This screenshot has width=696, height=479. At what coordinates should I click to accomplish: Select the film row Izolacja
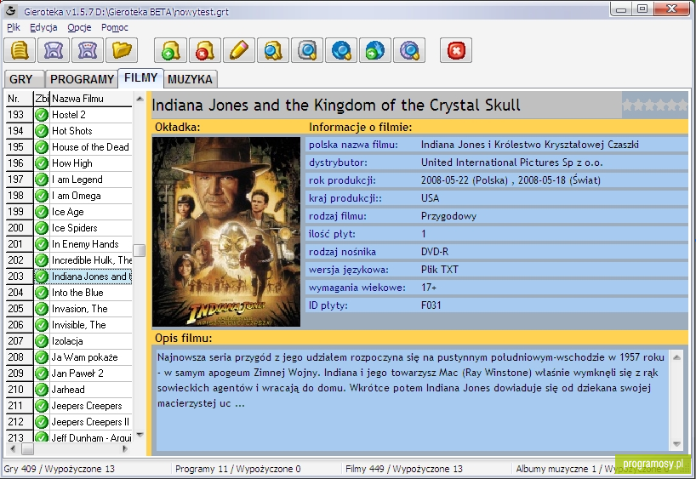tap(69, 341)
